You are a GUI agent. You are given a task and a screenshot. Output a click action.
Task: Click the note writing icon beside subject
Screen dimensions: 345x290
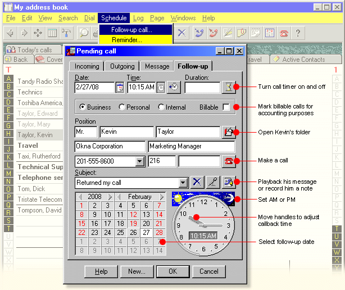228,182
